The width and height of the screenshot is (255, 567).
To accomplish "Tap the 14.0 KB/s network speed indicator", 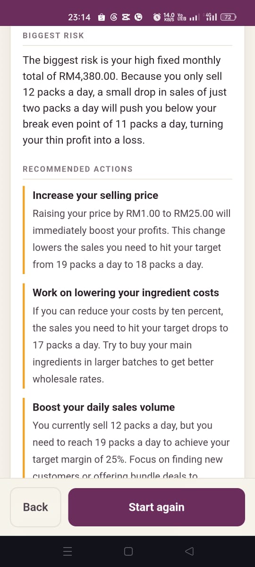I will click(x=169, y=17).
